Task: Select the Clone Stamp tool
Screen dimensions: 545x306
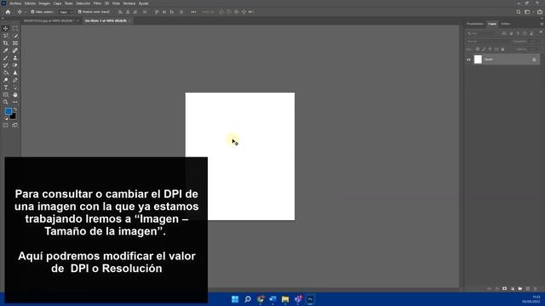Action: click(15, 58)
